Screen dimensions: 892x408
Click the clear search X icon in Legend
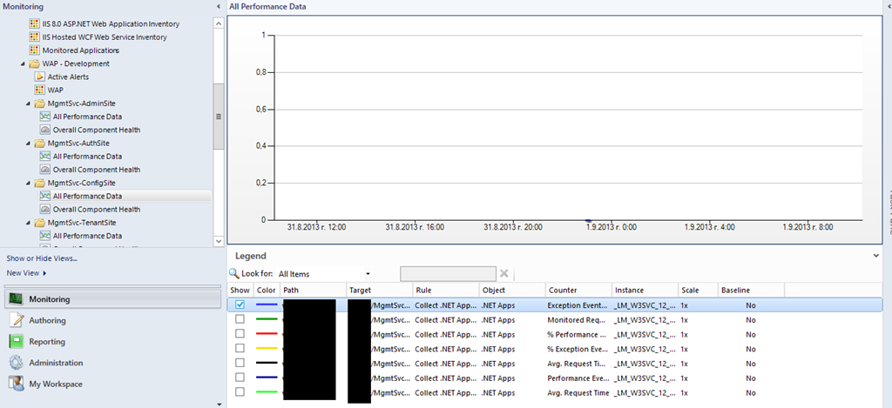(x=504, y=273)
